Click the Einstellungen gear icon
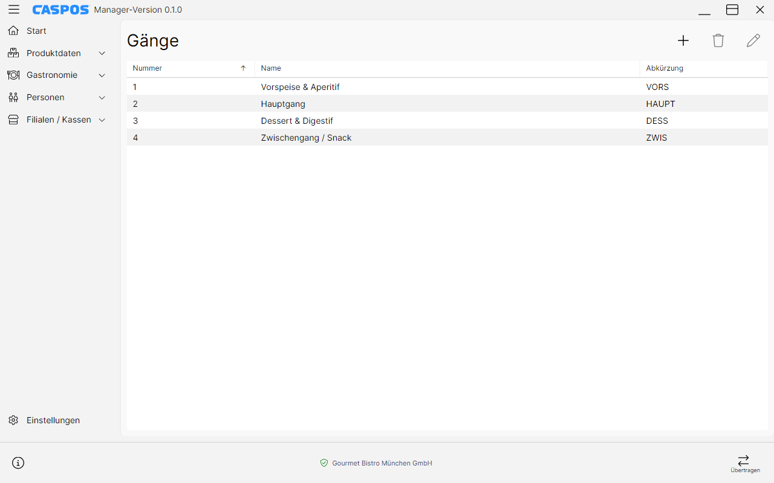Viewport: 774px width, 483px height. tap(13, 420)
